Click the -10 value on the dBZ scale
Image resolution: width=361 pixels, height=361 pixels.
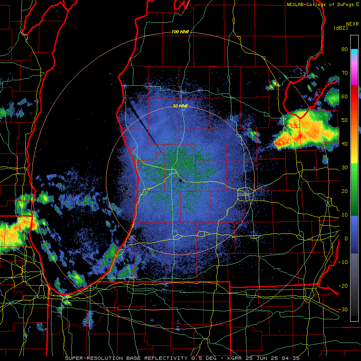[343, 262]
